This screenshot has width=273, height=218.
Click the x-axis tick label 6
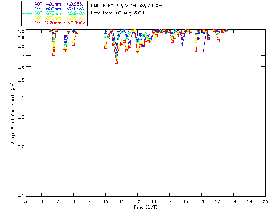[x=42, y=201]
